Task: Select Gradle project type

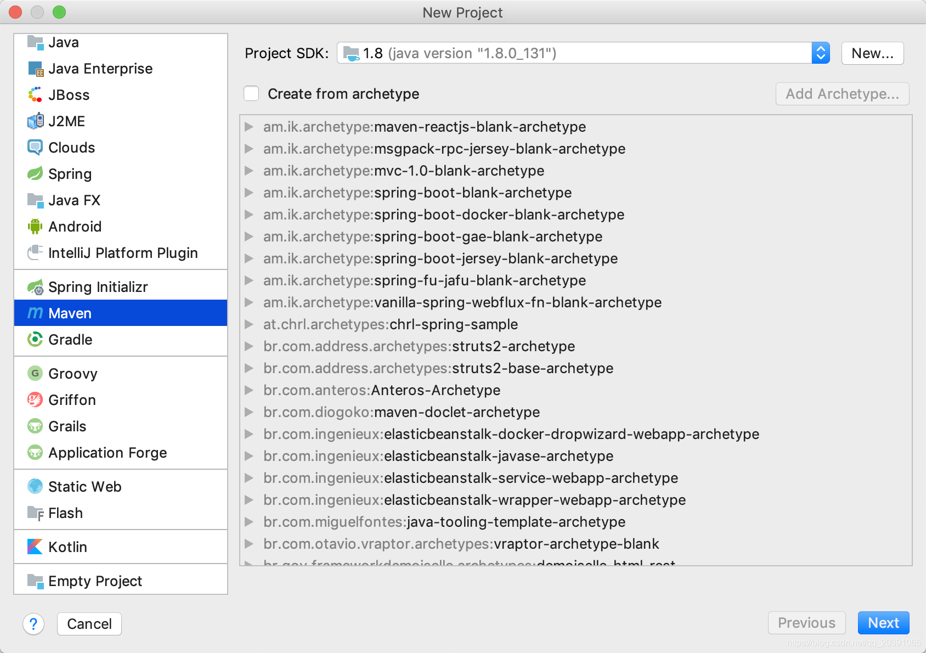Action: click(121, 340)
